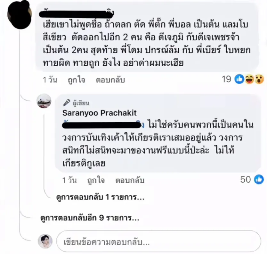The width and height of the screenshot is (267, 254).
Task: Click the blue like reaction icon beside 19
Action: [239, 79]
